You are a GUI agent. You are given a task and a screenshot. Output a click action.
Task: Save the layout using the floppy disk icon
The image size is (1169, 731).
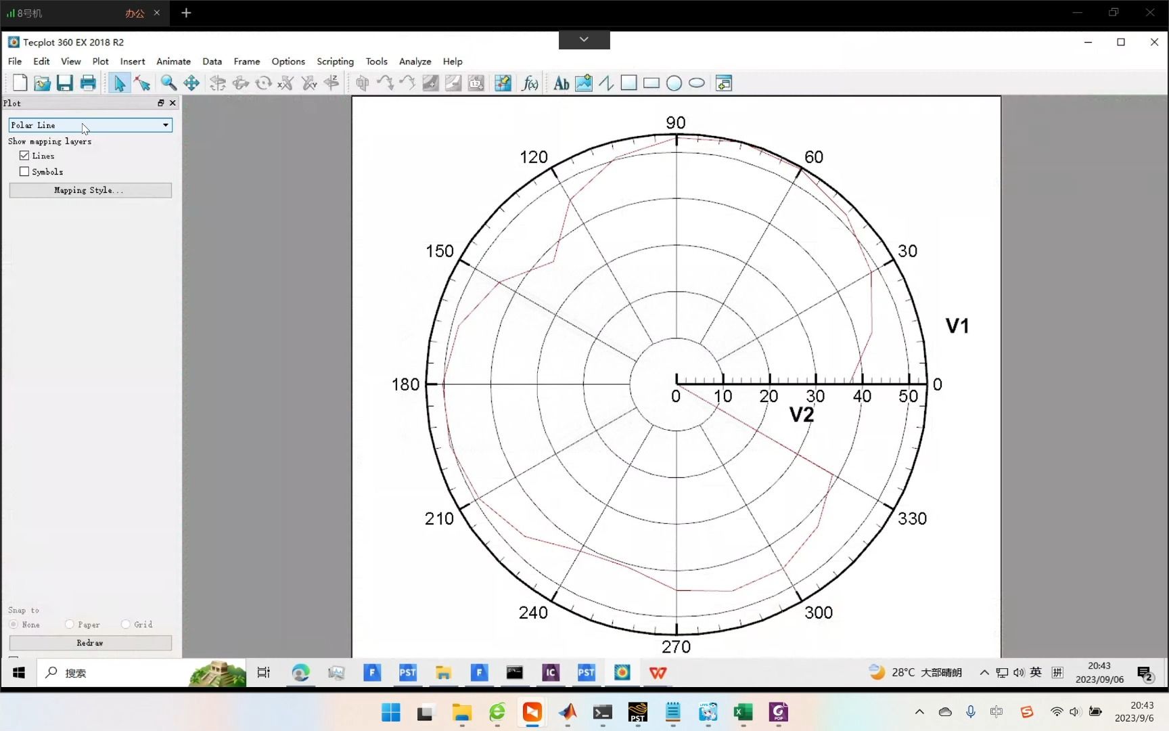(x=64, y=83)
